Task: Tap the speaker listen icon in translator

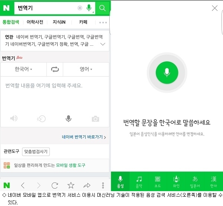Action: (14, 118)
